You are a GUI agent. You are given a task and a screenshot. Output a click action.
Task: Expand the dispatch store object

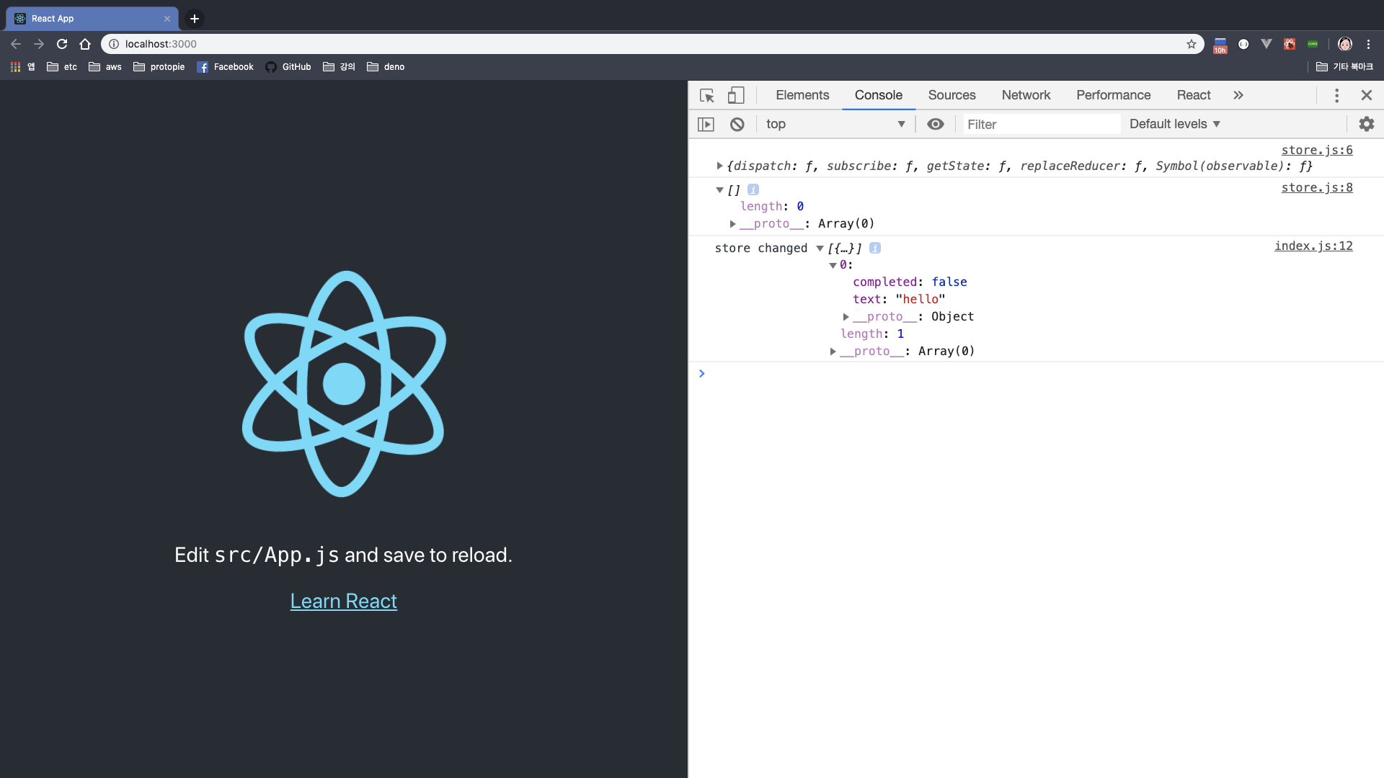pos(719,166)
